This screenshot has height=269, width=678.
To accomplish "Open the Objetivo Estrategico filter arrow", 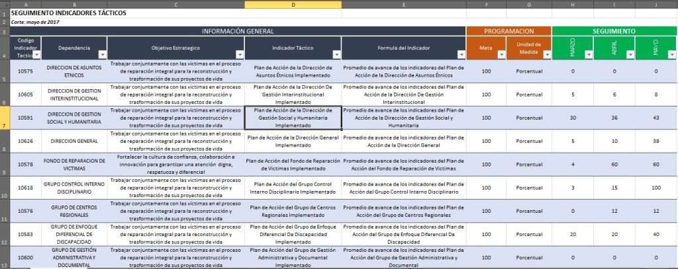I will coord(240,55).
